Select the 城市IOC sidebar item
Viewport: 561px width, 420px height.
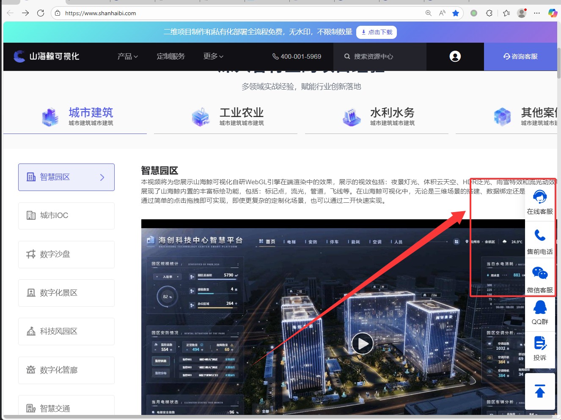[66, 215]
